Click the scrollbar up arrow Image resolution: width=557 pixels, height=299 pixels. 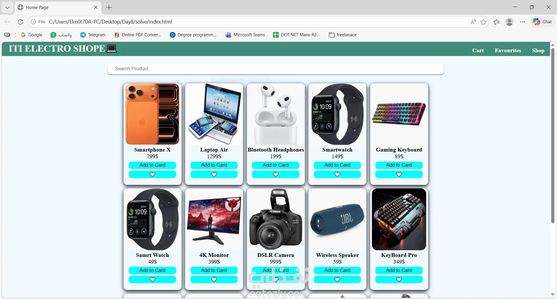(553, 45)
